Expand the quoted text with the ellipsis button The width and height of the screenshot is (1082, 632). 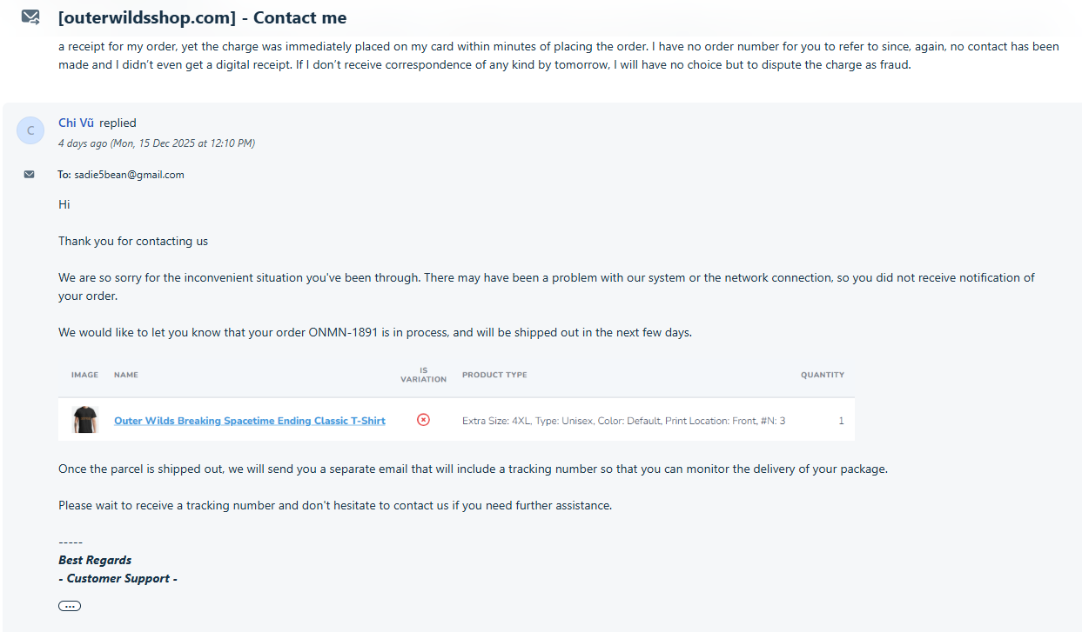click(x=70, y=606)
